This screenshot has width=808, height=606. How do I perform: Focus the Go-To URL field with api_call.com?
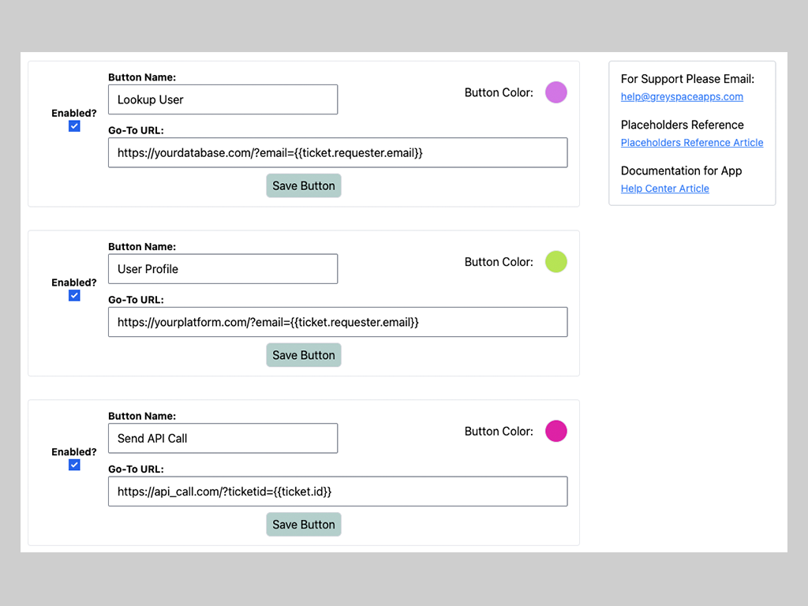pyautogui.click(x=337, y=492)
